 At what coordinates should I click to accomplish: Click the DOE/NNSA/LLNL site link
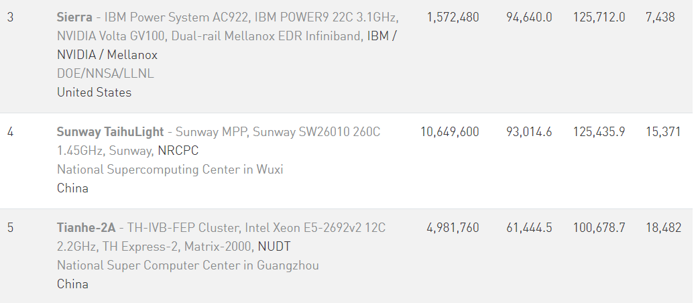point(105,74)
